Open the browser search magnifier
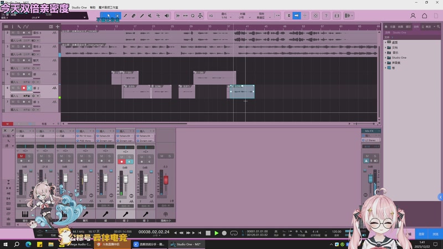This screenshot has width=443, height=249. [439, 27]
